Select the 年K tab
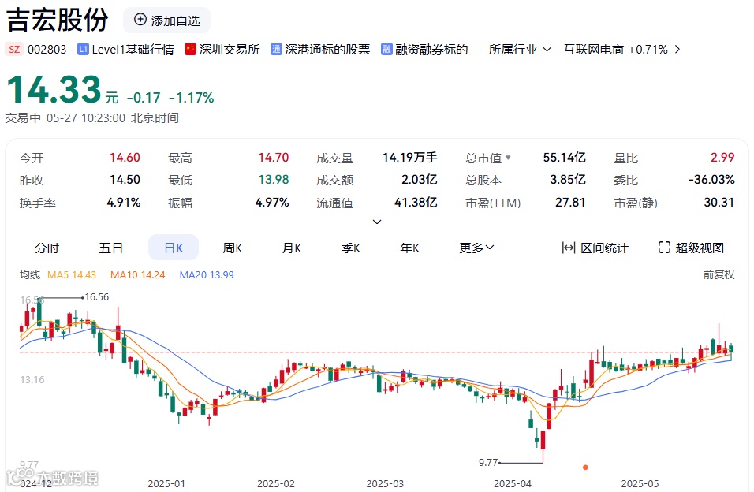The image size is (754, 492). click(x=409, y=248)
